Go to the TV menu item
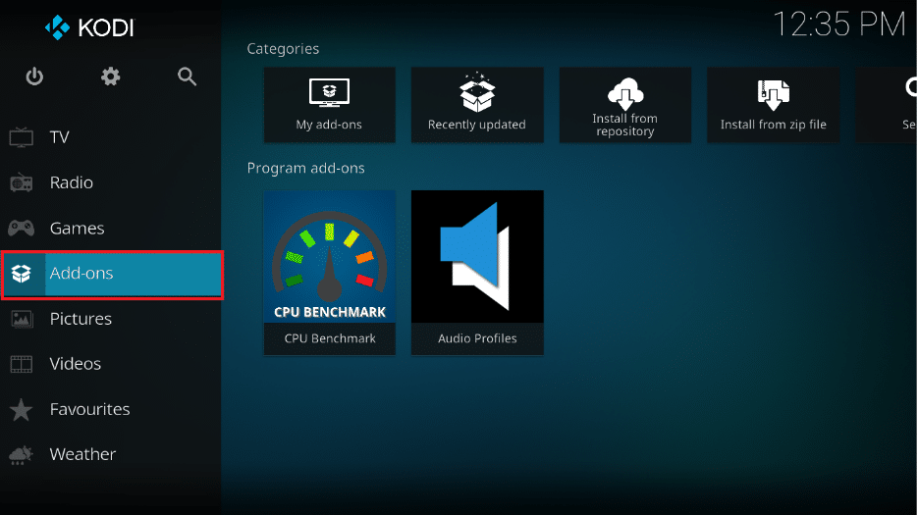 59,137
